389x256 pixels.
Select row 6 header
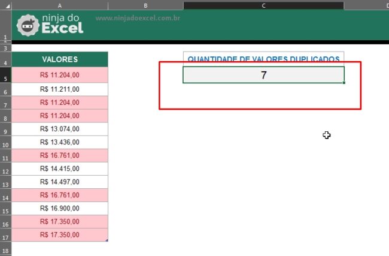click(5, 89)
